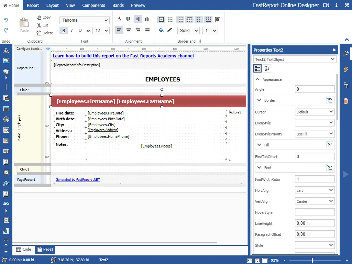Open the View ribbon tab
The image size is (352, 264).
[70, 5]
